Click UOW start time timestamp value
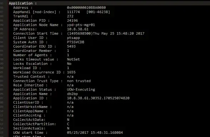The image size is (210, 137). click(95, 133)
